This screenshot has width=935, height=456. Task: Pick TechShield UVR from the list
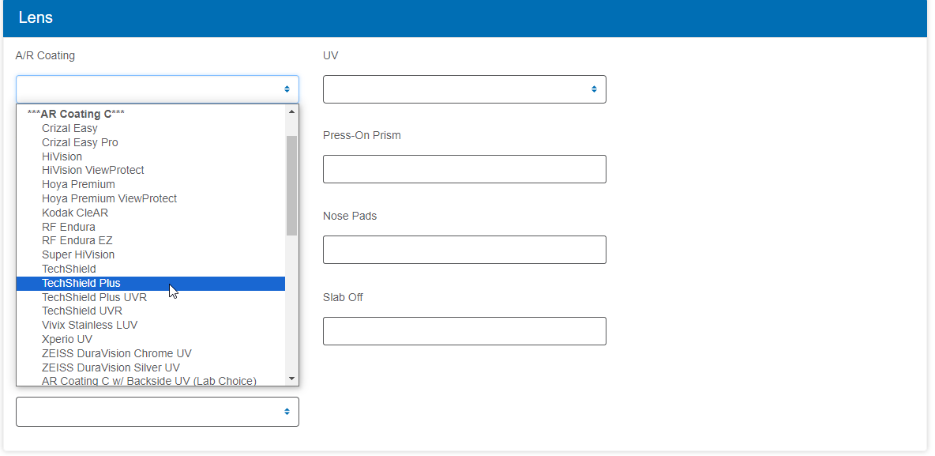point(150,311)
